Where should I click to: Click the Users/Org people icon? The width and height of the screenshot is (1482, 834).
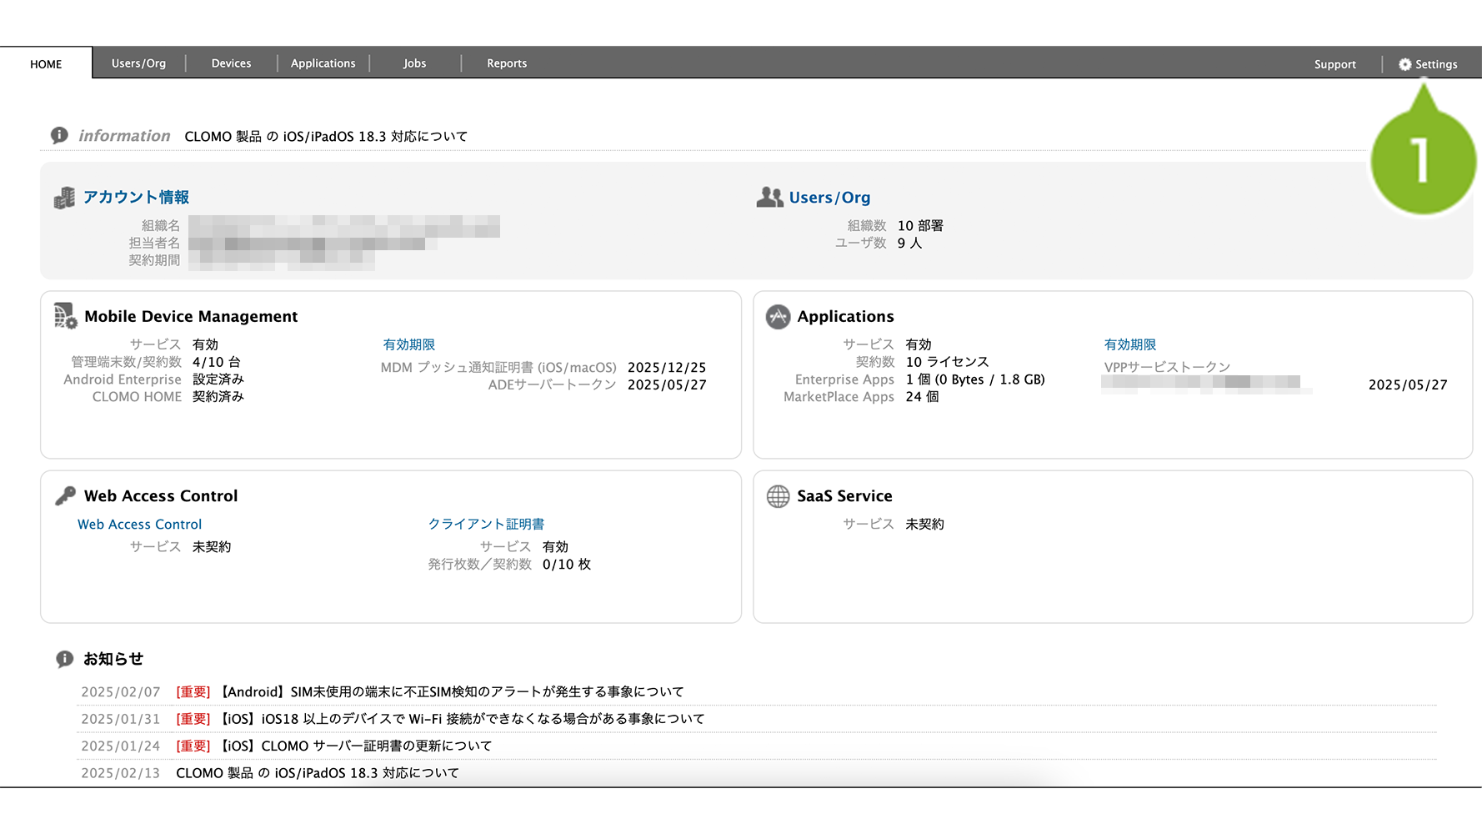click(x=769, y=197)
